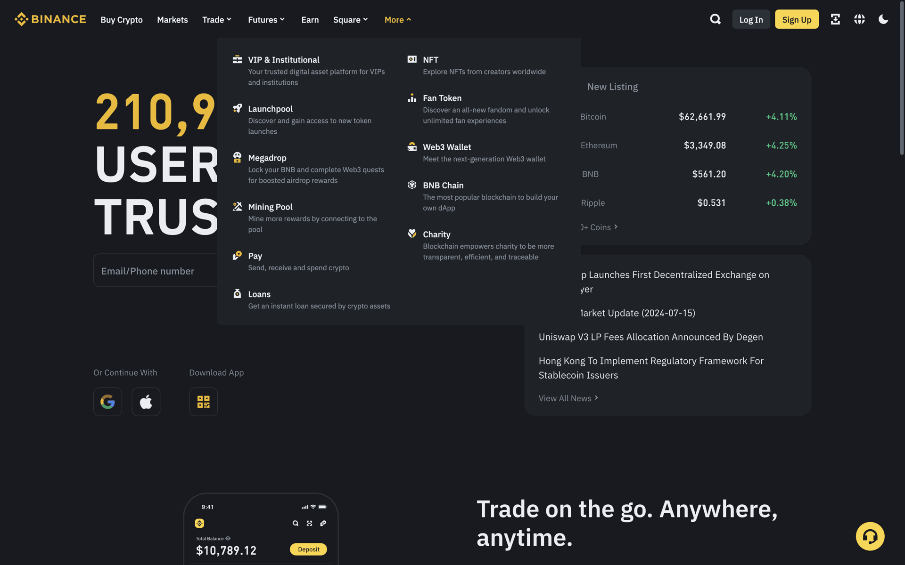Click the Web3 Wallet icon

pos(412,146)
